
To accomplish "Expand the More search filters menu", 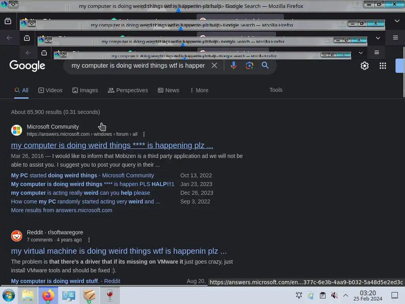I will tap(199, 90).
